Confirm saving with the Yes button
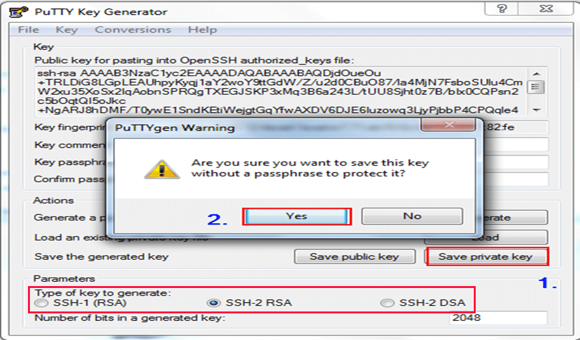 pos(296,216)
